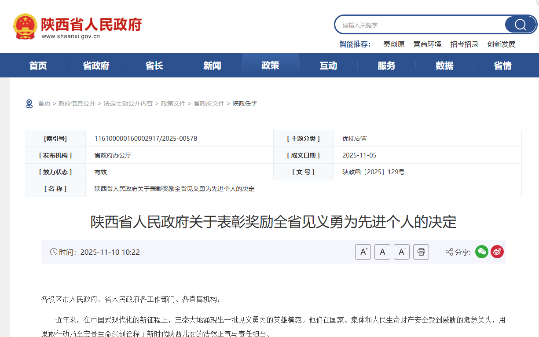Decrease font size with A- button

pyautogui.click(x=402, y=252)
